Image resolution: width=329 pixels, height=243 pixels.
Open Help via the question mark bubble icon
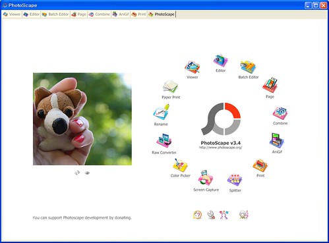(197, 215)
